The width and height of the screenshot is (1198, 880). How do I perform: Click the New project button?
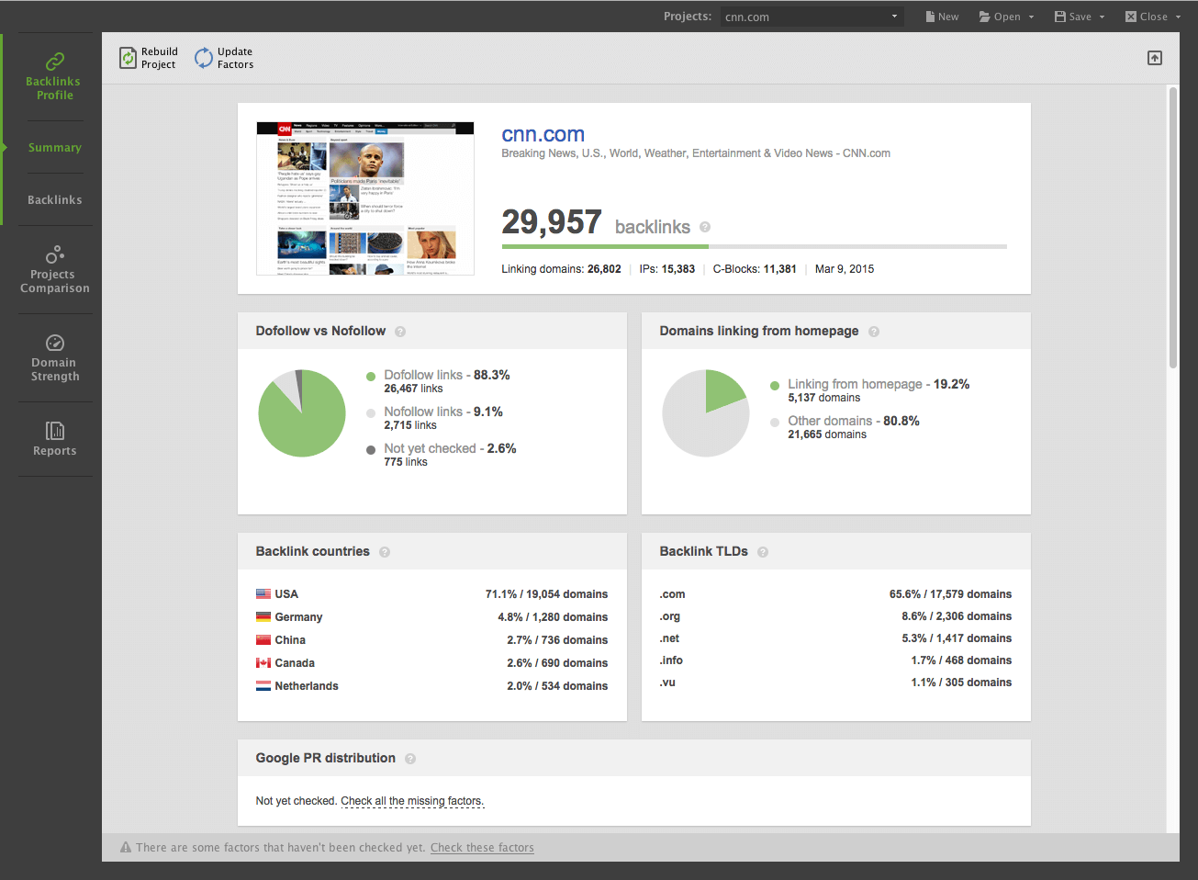[x=942, y=17]
